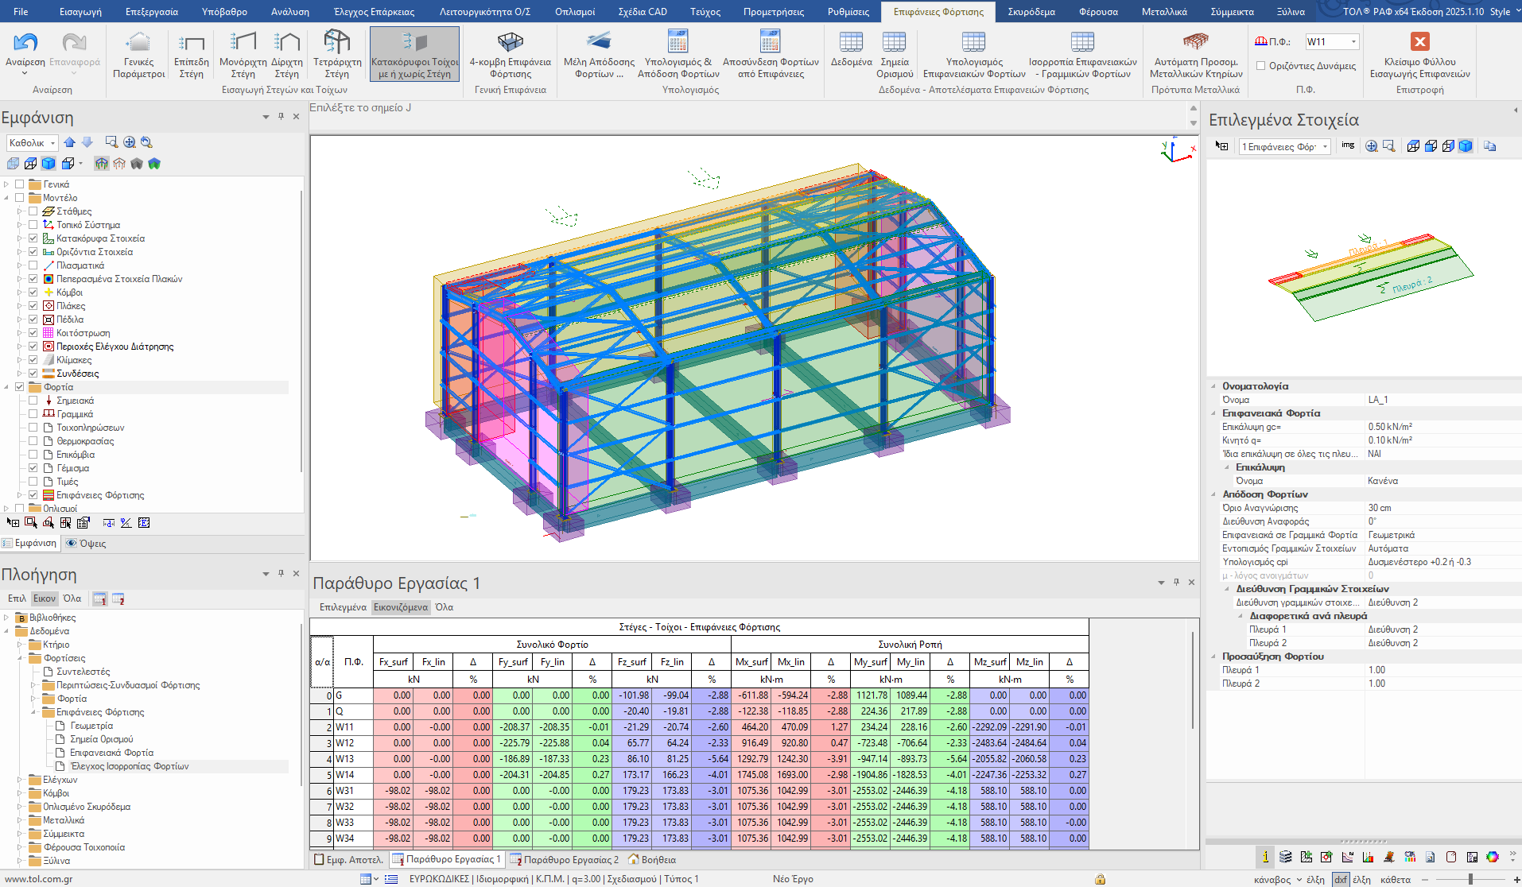Expand the Περιπτώσεις-Συνδυασμοί Φόρτισης tree node

[33, 685]
